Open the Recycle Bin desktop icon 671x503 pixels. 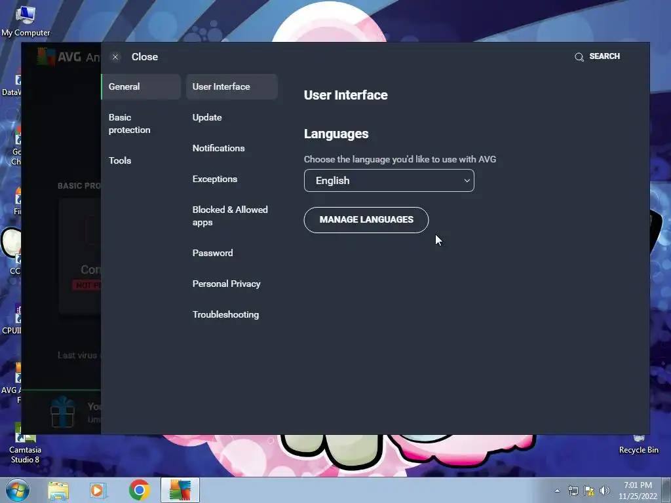(x=638, y=444)
